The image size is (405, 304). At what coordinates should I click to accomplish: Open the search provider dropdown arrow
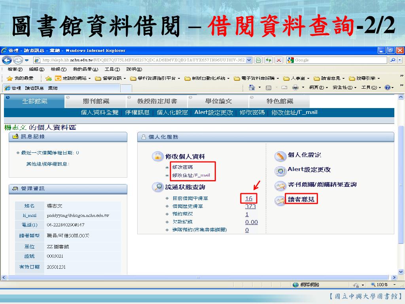coord(400,60)
